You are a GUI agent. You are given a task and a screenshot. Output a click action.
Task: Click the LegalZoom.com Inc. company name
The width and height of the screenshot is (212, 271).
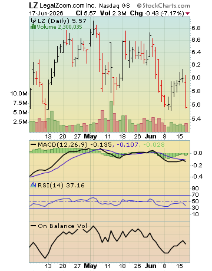point(68,6)
